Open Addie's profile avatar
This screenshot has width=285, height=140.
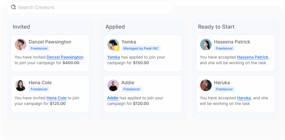coord(113,85)
